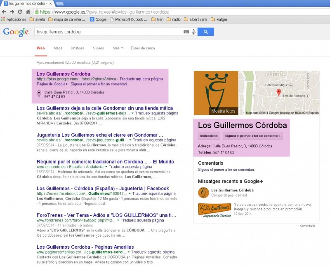Click the phone number 957 47 04 63 in panel

coord(224,152)
